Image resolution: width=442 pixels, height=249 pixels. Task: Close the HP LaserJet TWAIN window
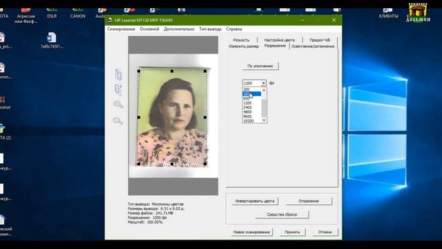[x=334, y=20]
